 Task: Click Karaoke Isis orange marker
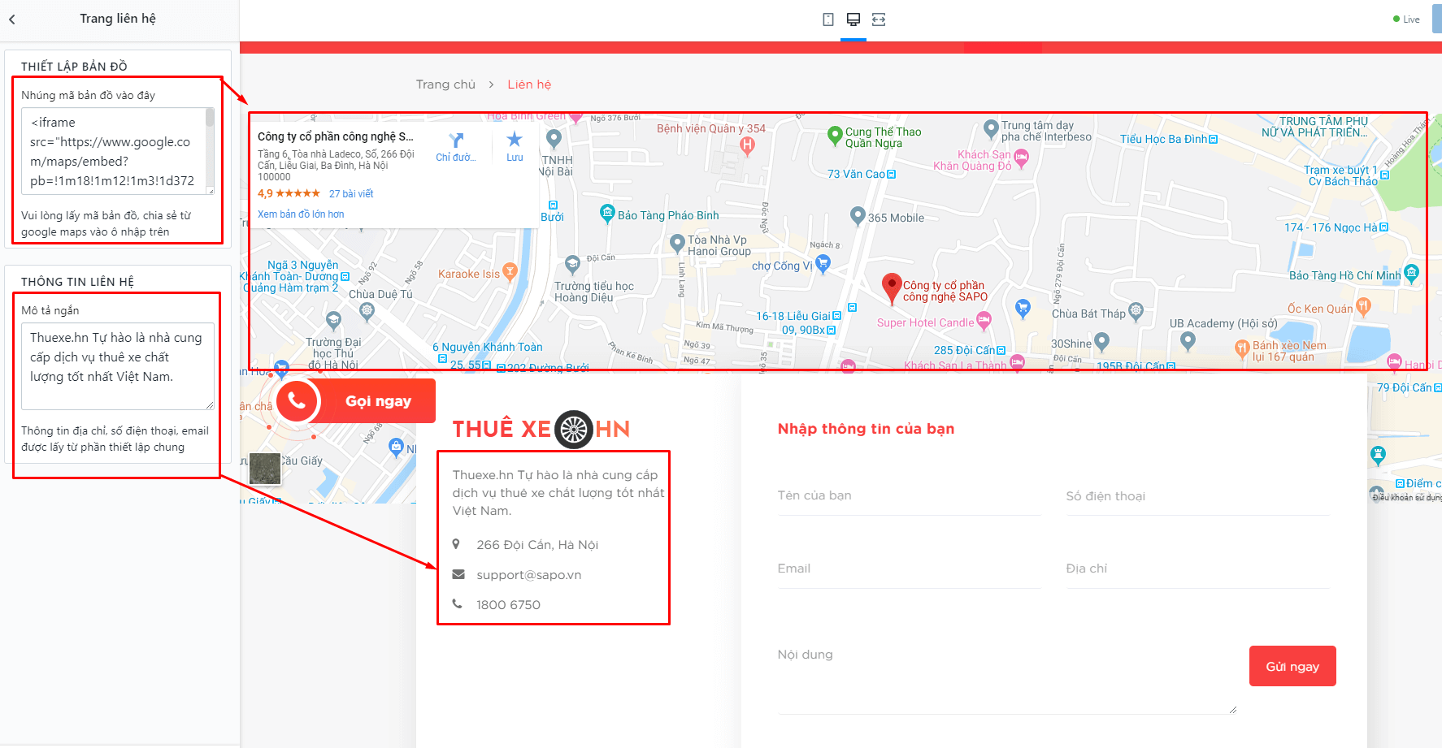(510, 272)
